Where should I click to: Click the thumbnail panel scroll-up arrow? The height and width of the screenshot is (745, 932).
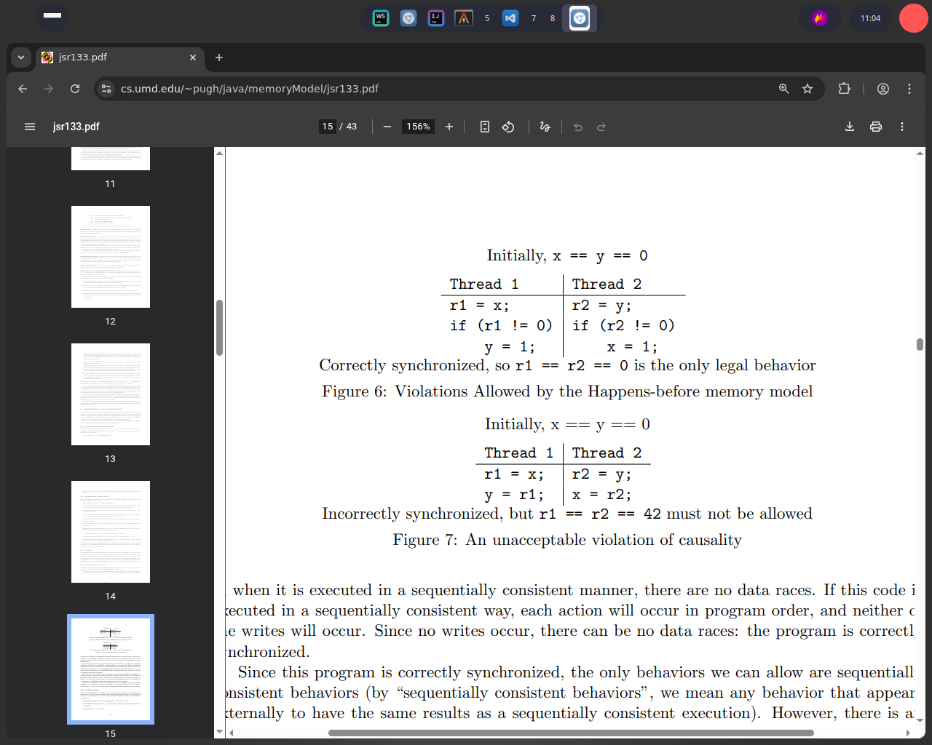pos(219,153)
